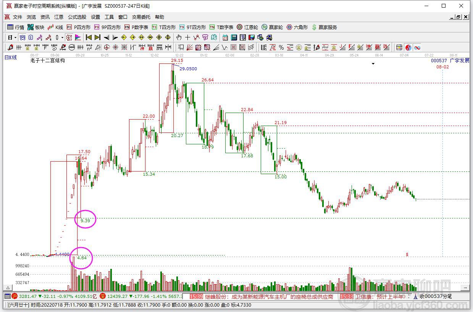Viewport: 473px width, 312px height.
Task: Open the 江恩 menu
Action: (59, 17)
